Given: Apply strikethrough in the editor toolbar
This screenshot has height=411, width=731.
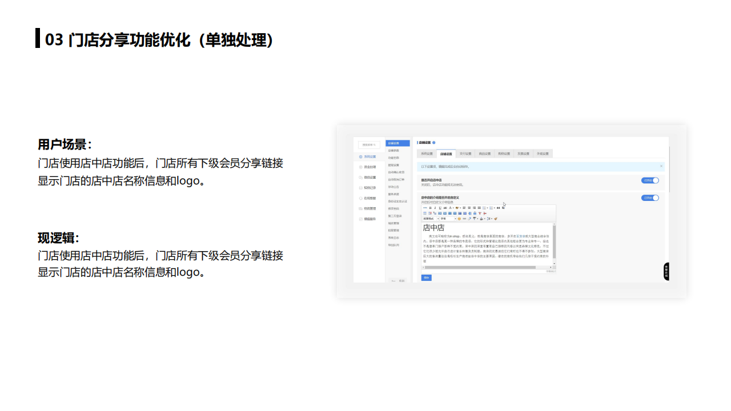Looking at the screenshot, I should [x=445, y=208].
